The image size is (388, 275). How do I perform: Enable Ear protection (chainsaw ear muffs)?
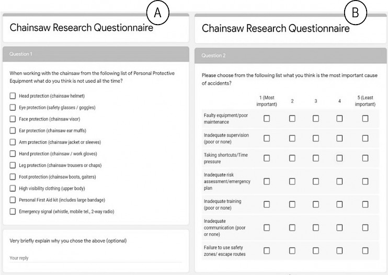pyautogui.click(x=13, y=130)
